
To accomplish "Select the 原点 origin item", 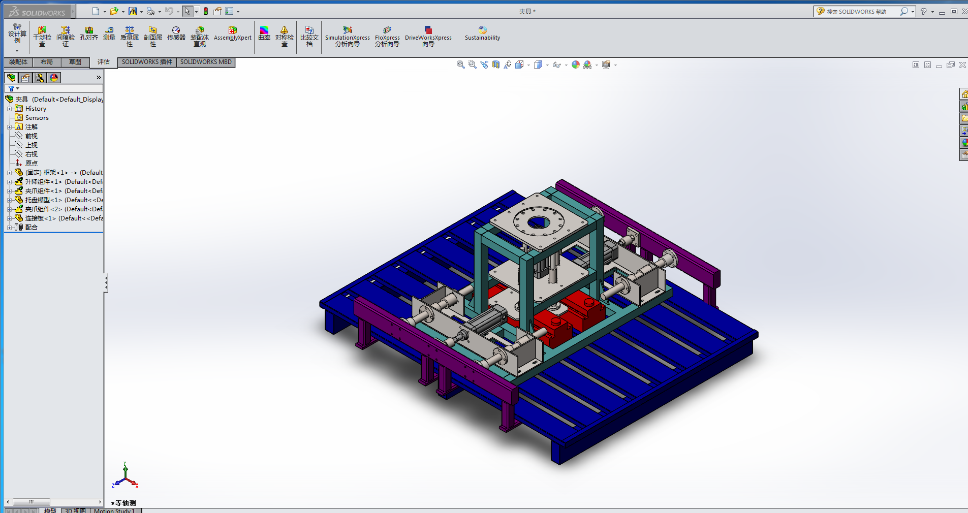I will coord(32,164).
